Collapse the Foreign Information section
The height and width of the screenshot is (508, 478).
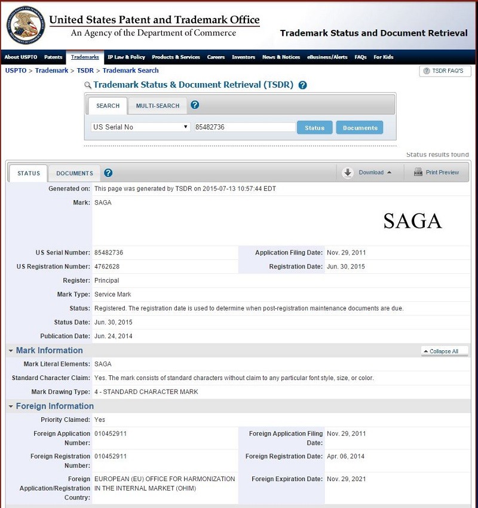click(x=11, y=406)
